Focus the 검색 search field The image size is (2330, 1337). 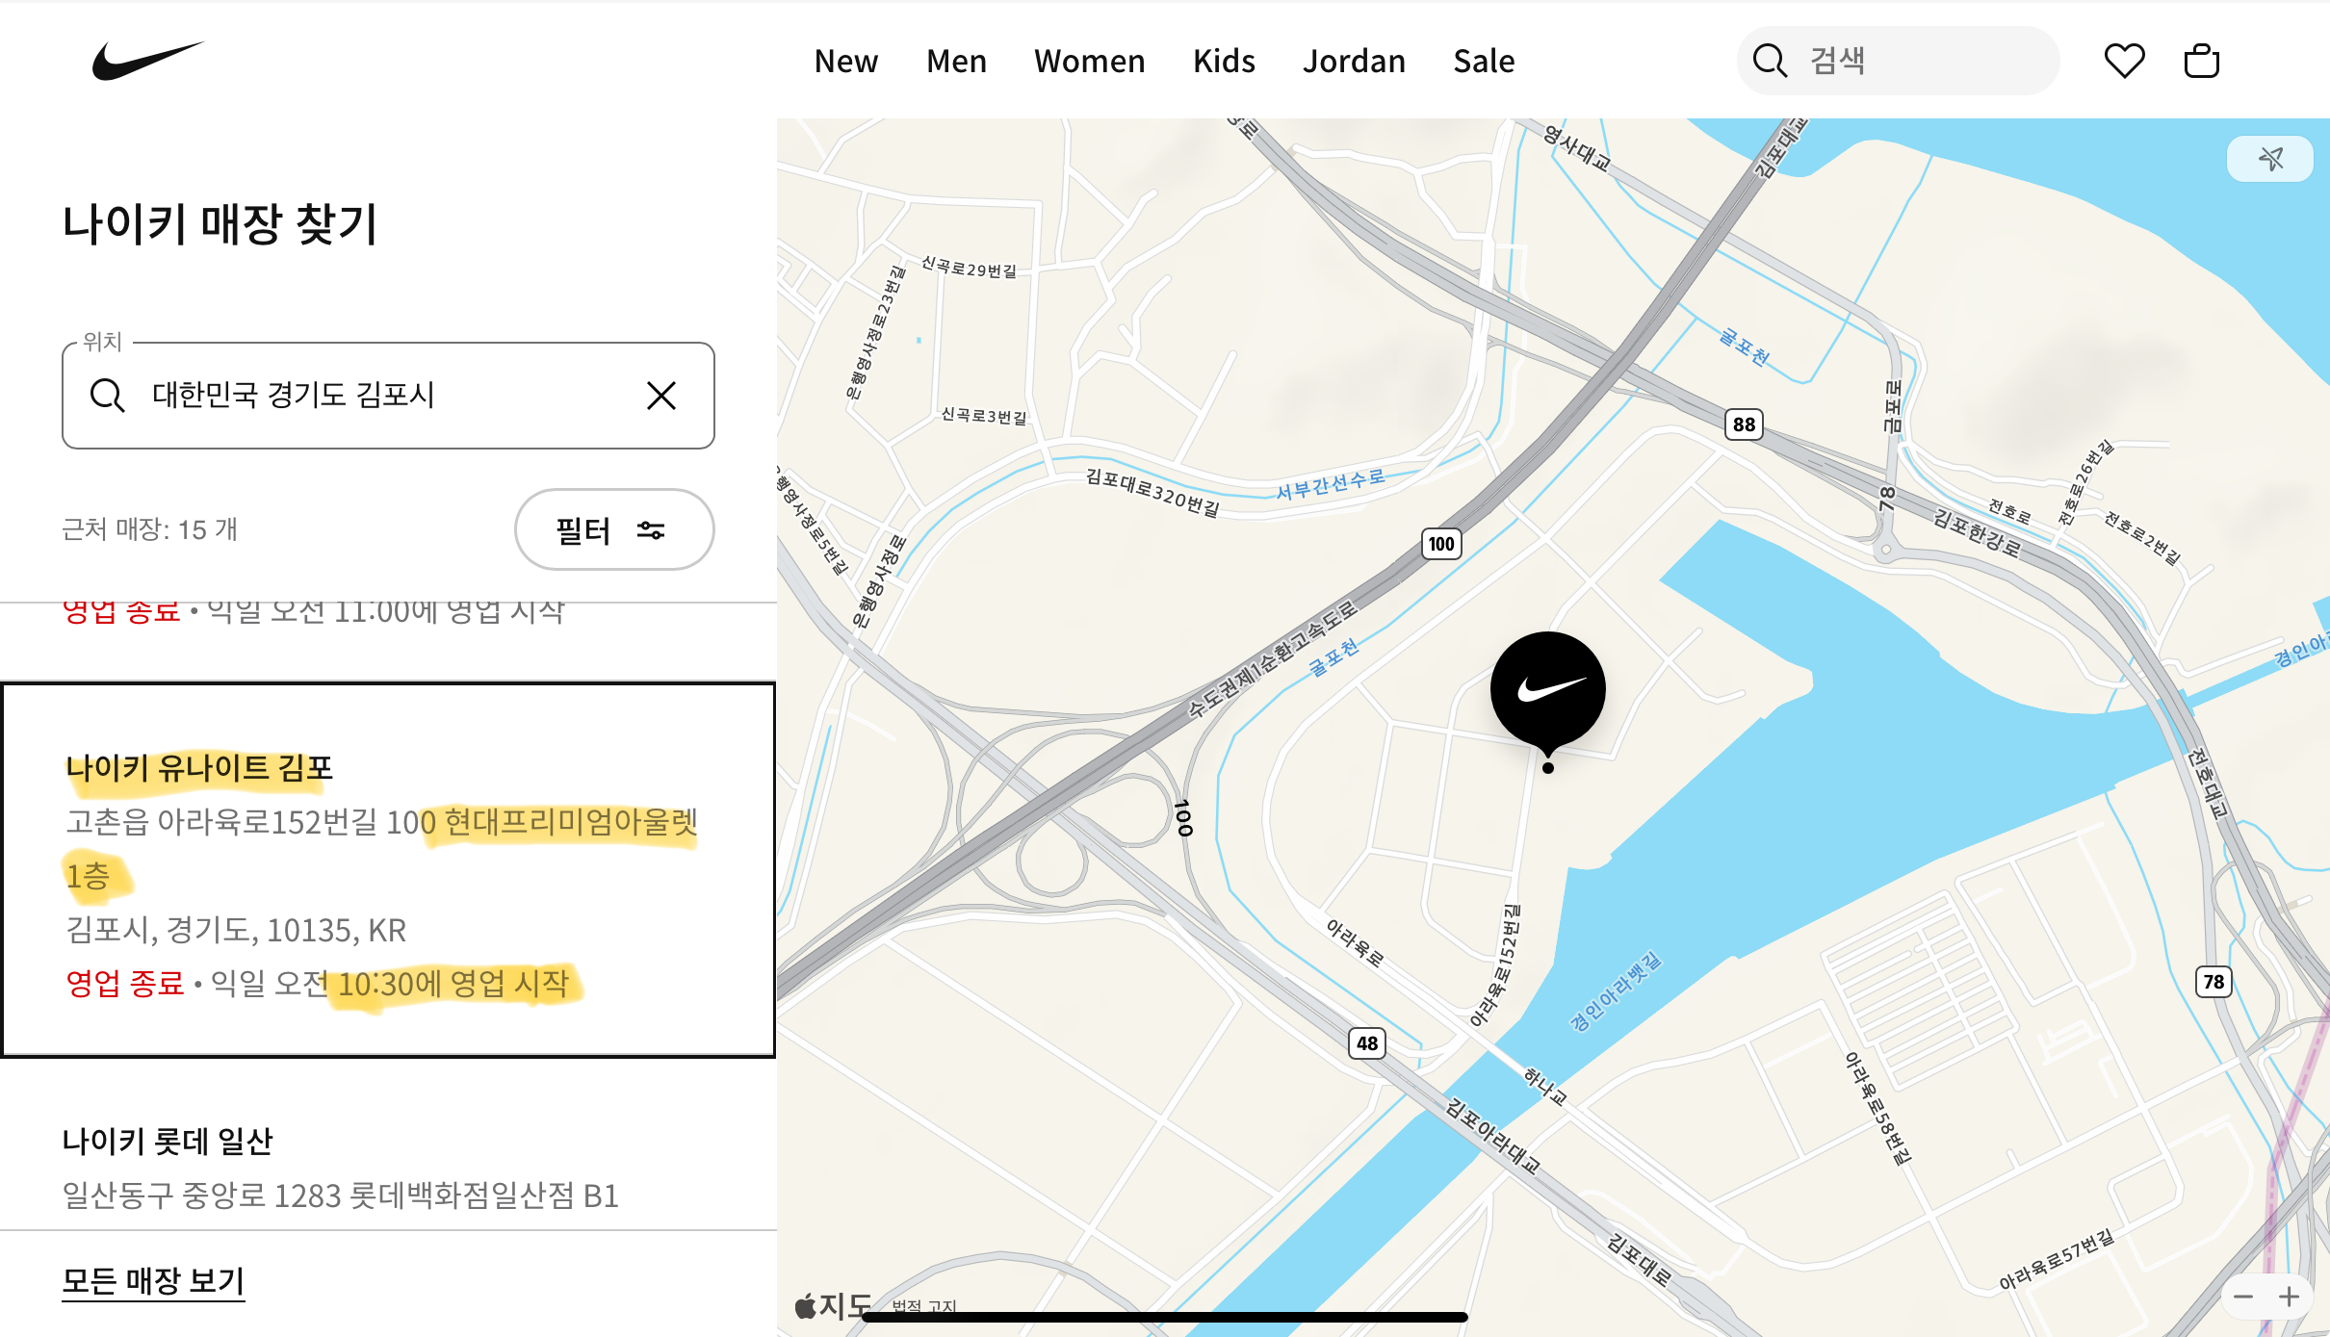tap(1898, 61)
